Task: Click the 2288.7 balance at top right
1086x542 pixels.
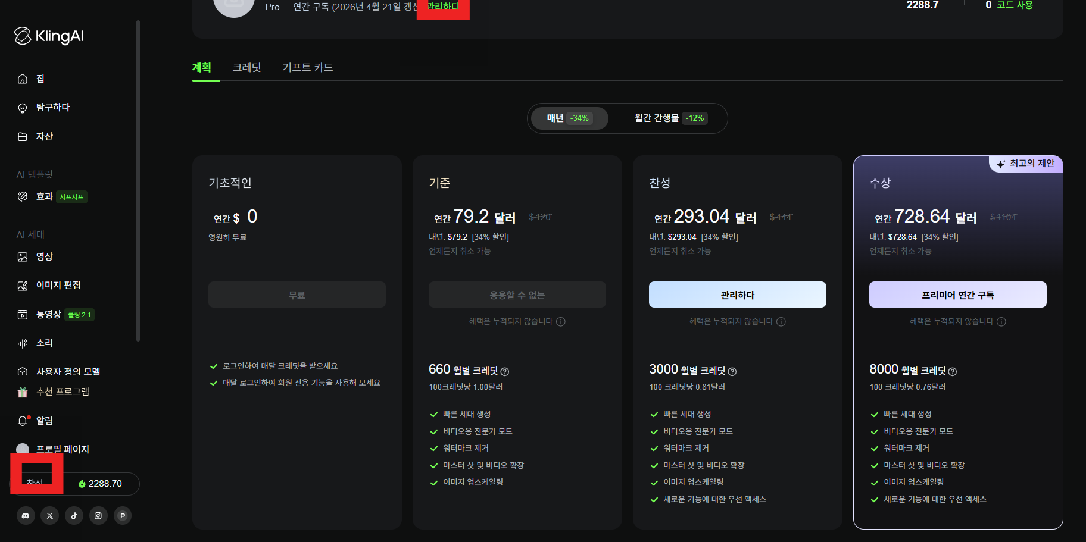Action: point(922,5)
